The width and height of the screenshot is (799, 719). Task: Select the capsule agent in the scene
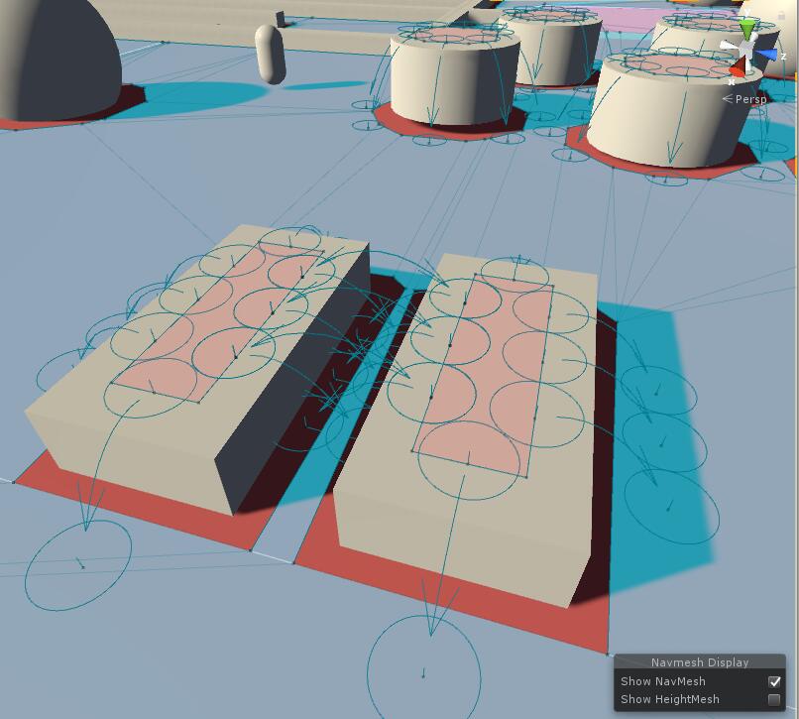coord(270,55)
